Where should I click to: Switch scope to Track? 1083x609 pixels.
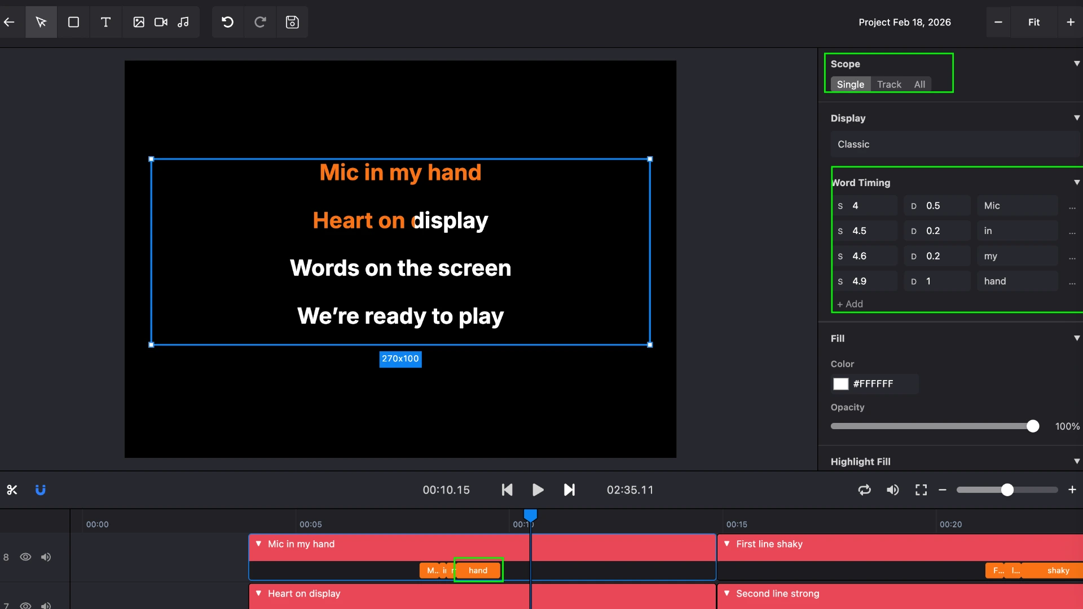coord(888,84)
